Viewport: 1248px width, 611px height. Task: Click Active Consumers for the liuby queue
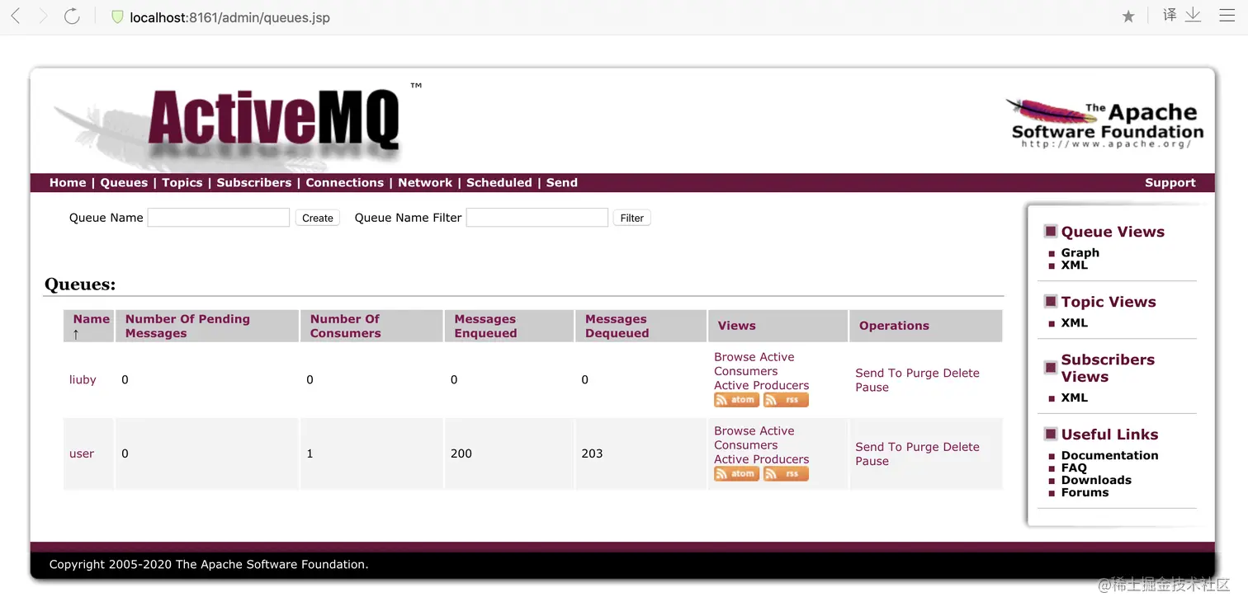[754, 364]
